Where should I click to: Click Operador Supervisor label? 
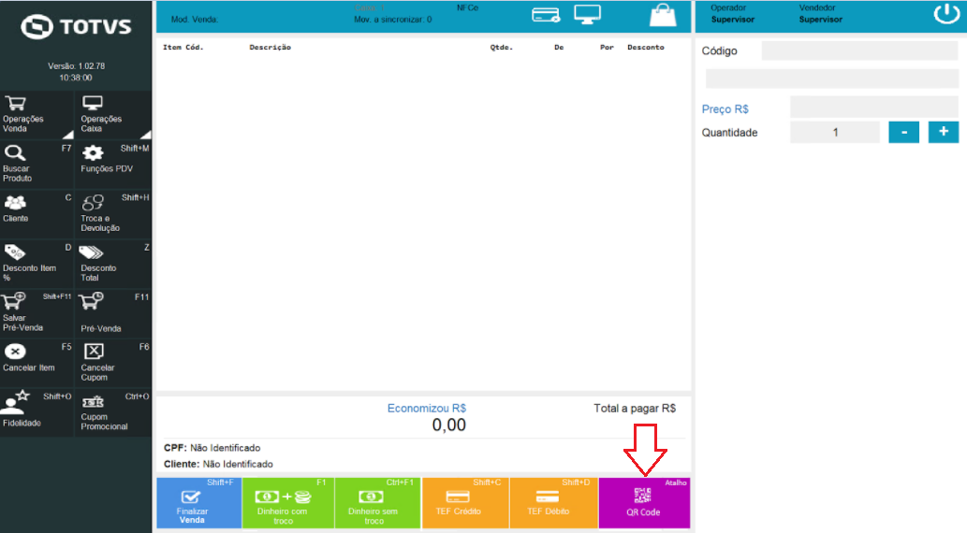733,13
